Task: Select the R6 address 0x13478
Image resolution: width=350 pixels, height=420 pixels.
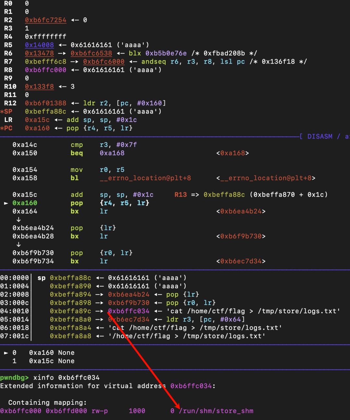Action: pos(39,53)
